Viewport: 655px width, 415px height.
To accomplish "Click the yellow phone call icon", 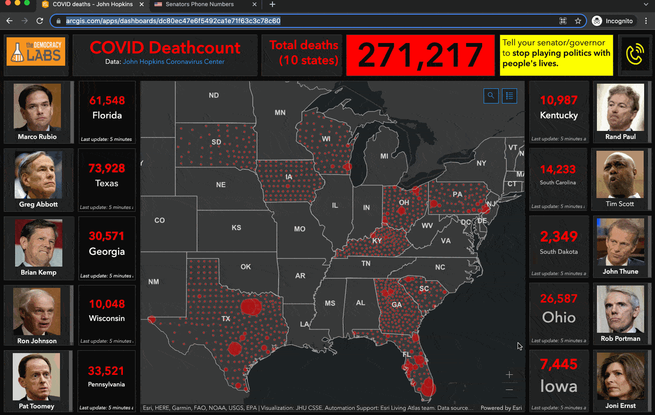I will [635, 55].
